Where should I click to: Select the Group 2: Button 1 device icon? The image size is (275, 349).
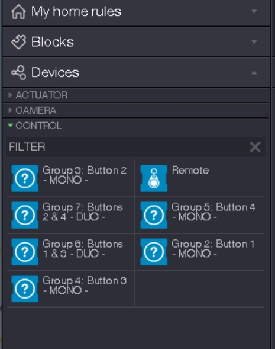point(154,252)
